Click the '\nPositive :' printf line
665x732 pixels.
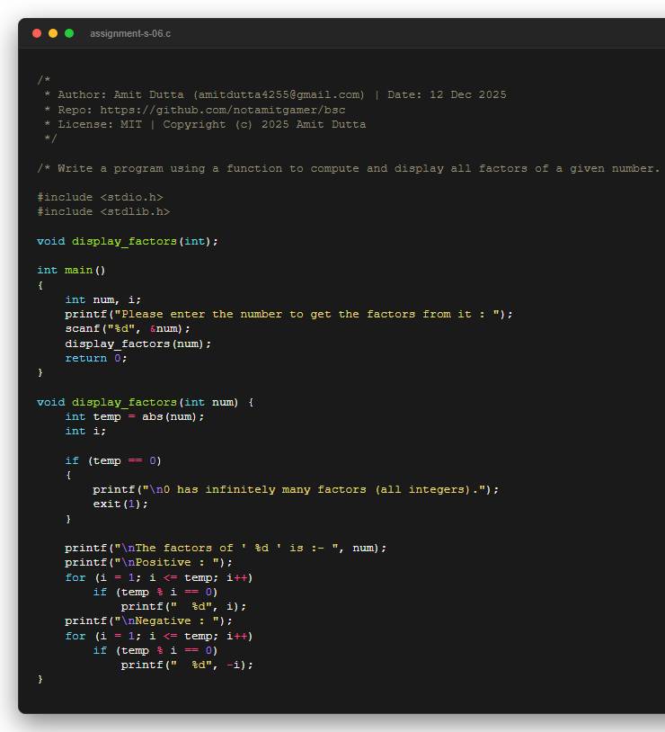tap(148, 562)
